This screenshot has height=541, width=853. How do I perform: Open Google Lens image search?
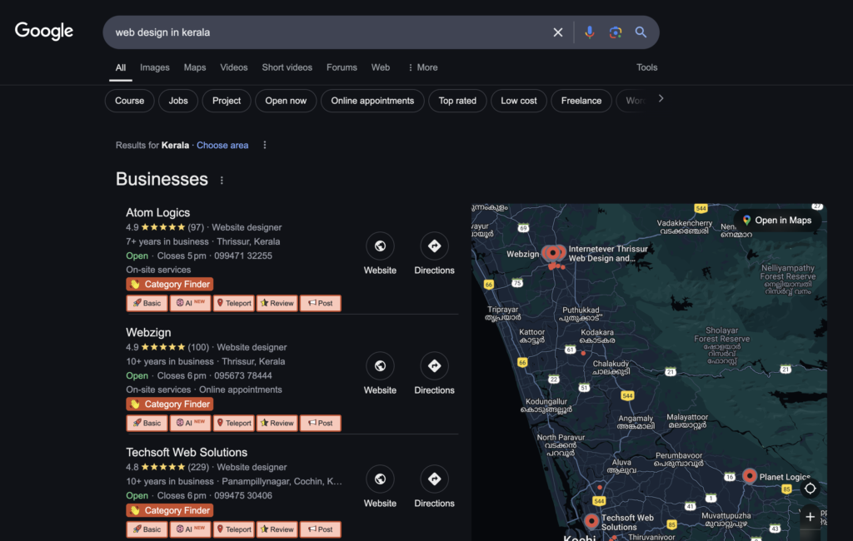[616, 32]
